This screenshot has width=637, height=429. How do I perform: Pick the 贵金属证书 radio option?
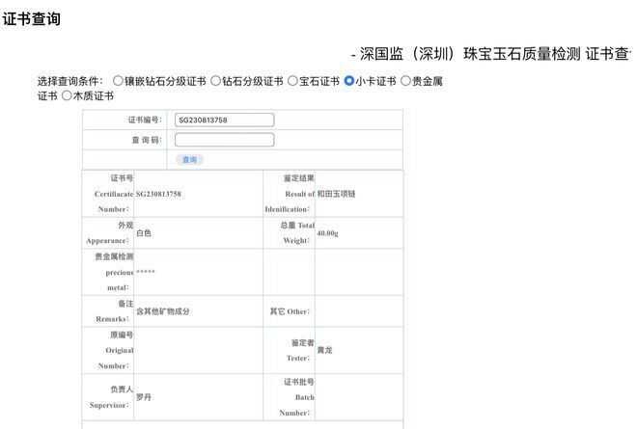click(x=405, y=82)
